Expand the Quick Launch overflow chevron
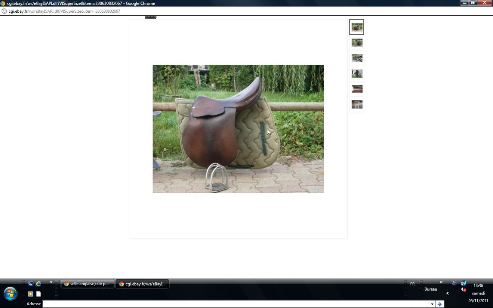The image size is (493, 308). pyautogui.click(x=51, y=282)
